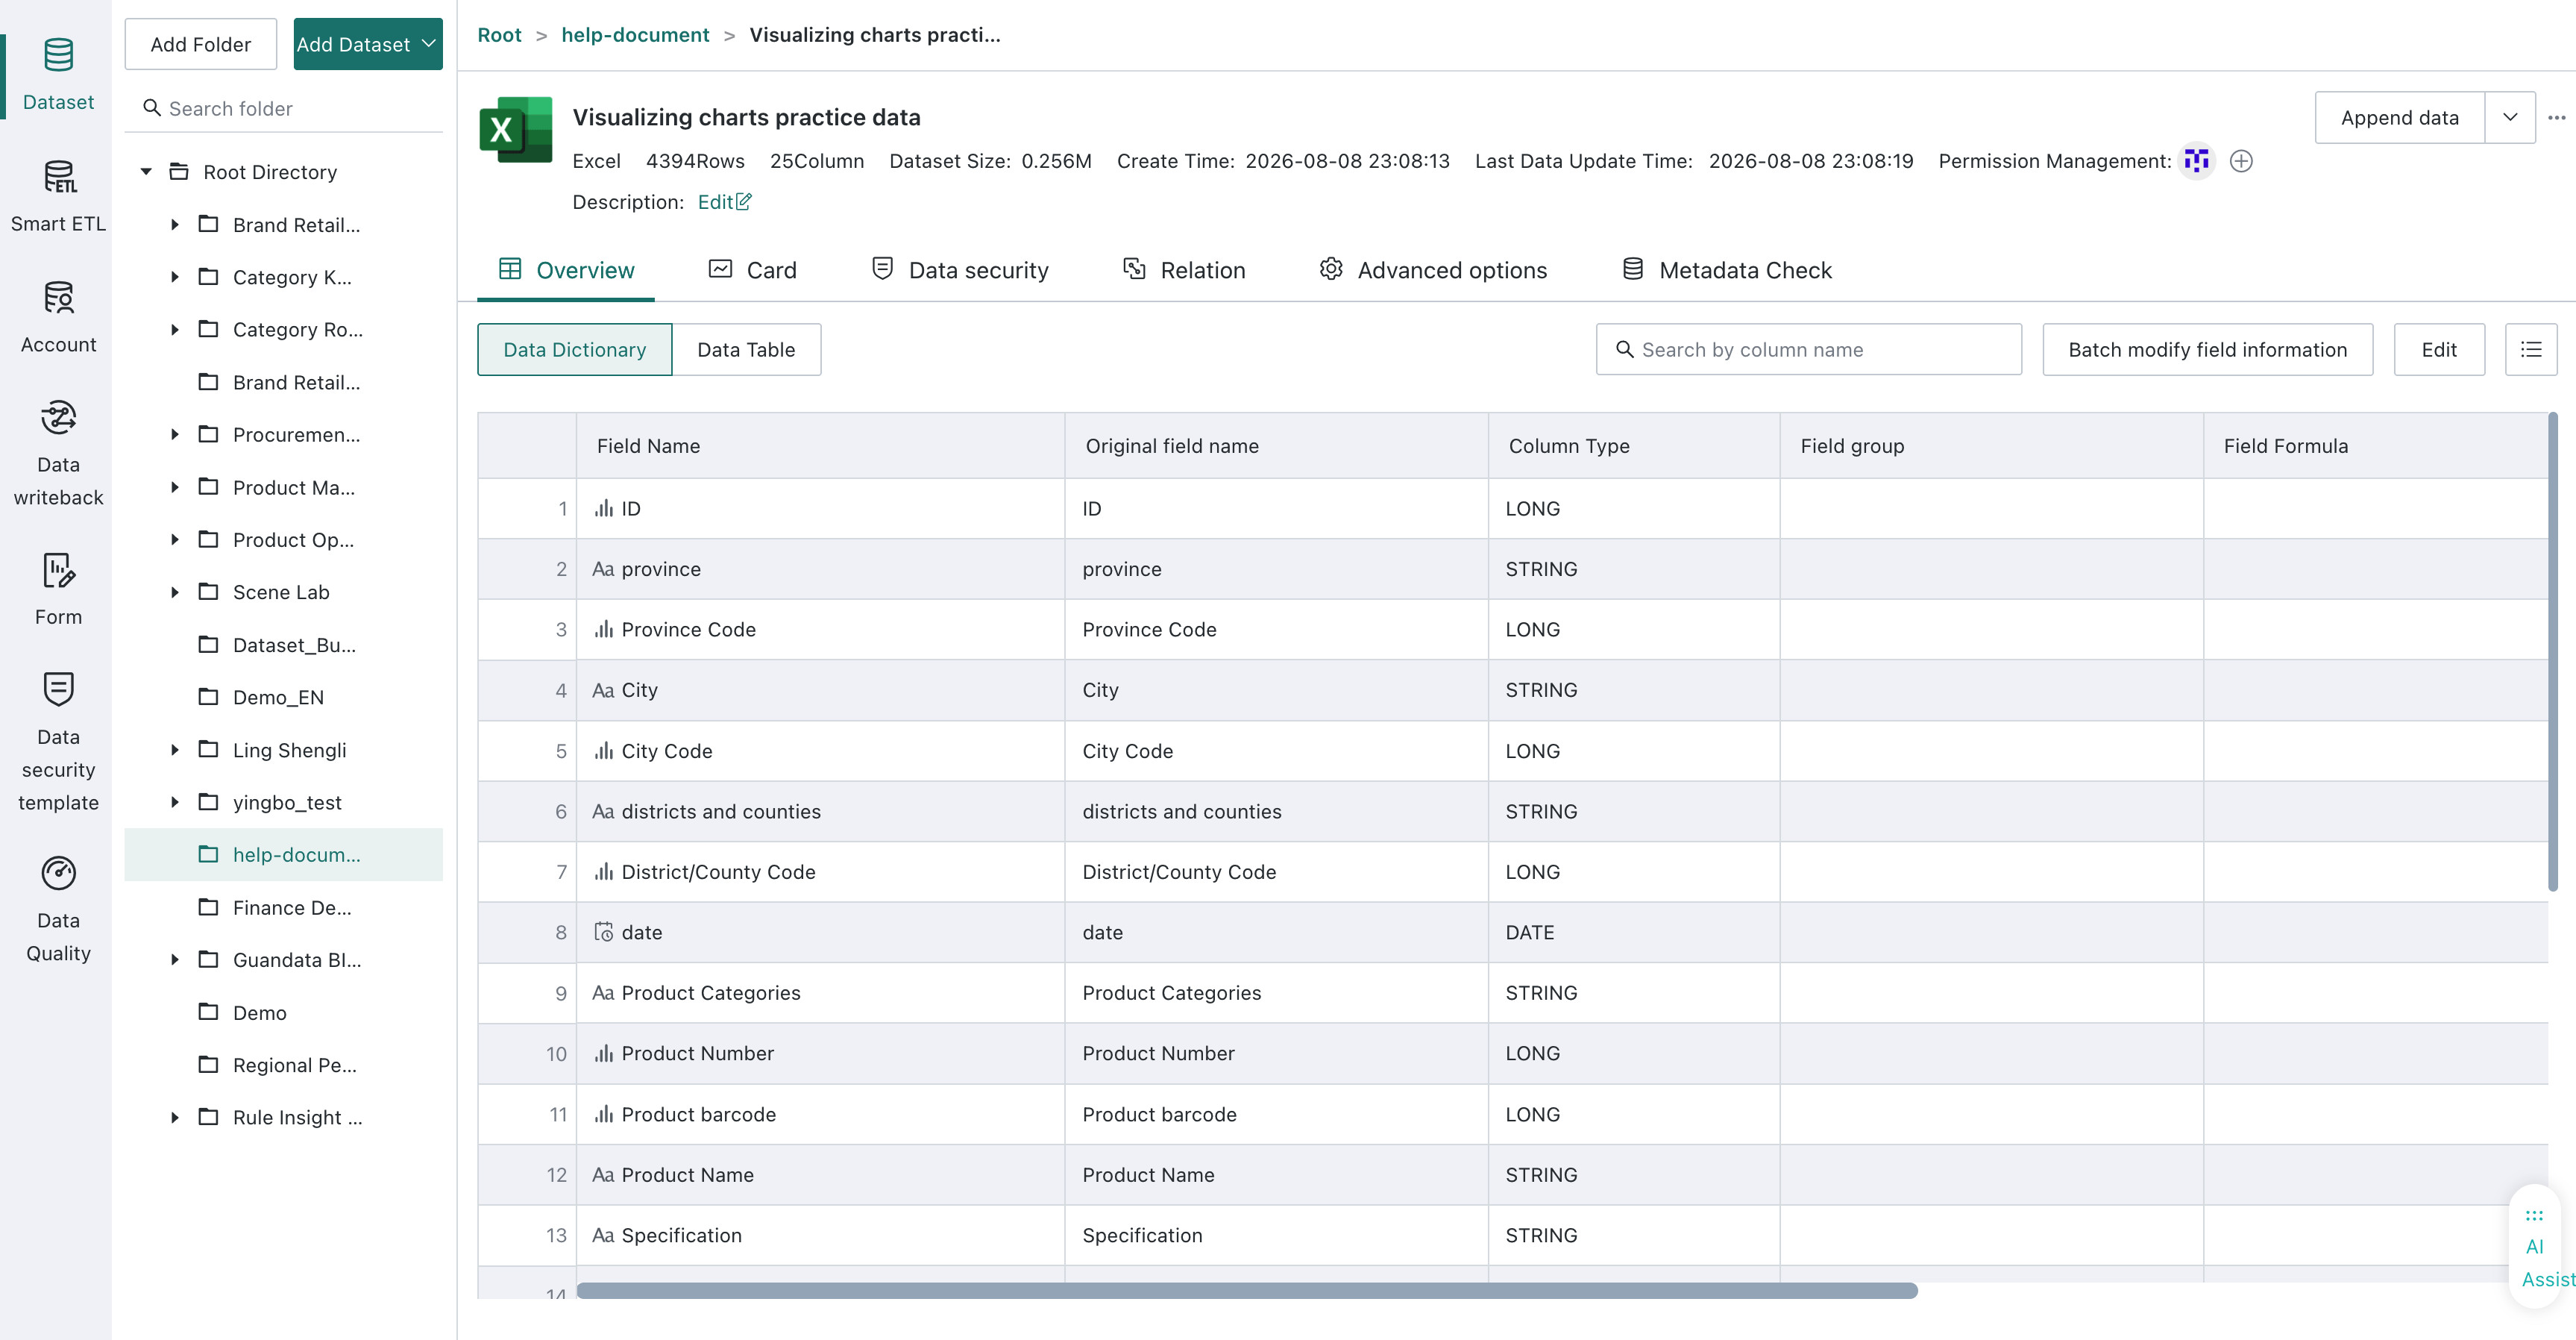Click the numeric icon beside City Code field
The height and width of the screenshot is (1340, 2576).
tap(603, 751)
